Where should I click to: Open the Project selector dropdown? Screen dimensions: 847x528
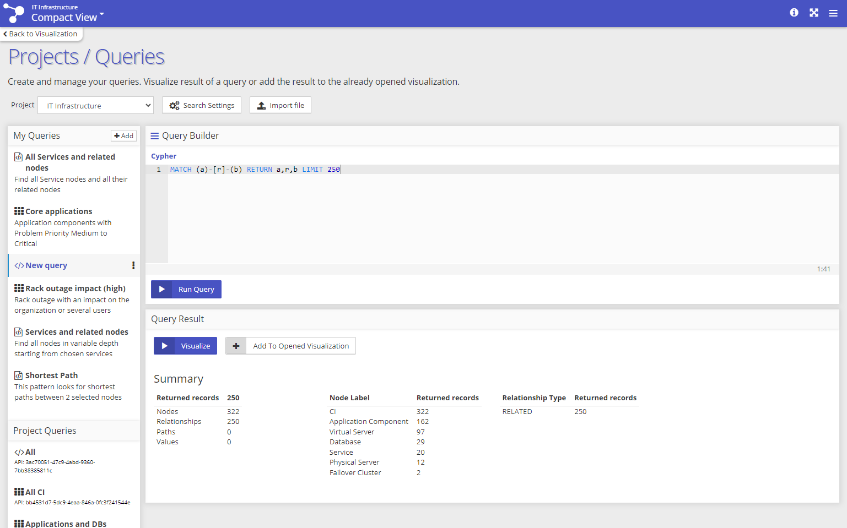tap(95, 105)
